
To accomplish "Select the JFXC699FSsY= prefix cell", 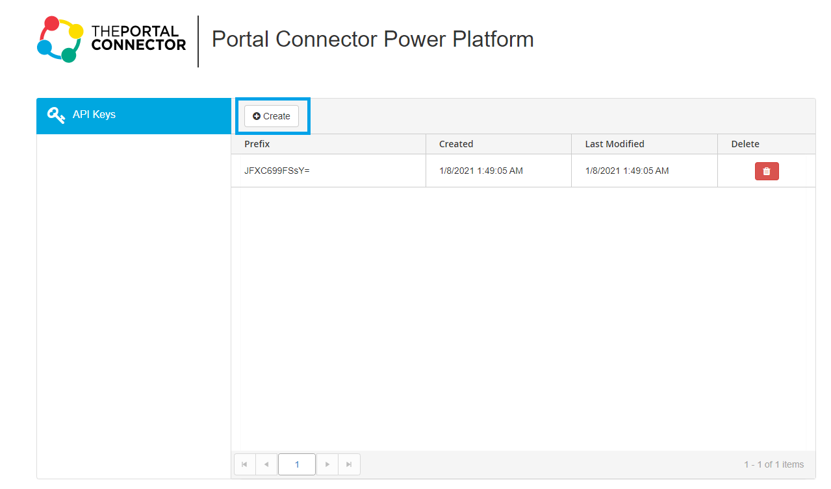I will (x=328, y=171).
